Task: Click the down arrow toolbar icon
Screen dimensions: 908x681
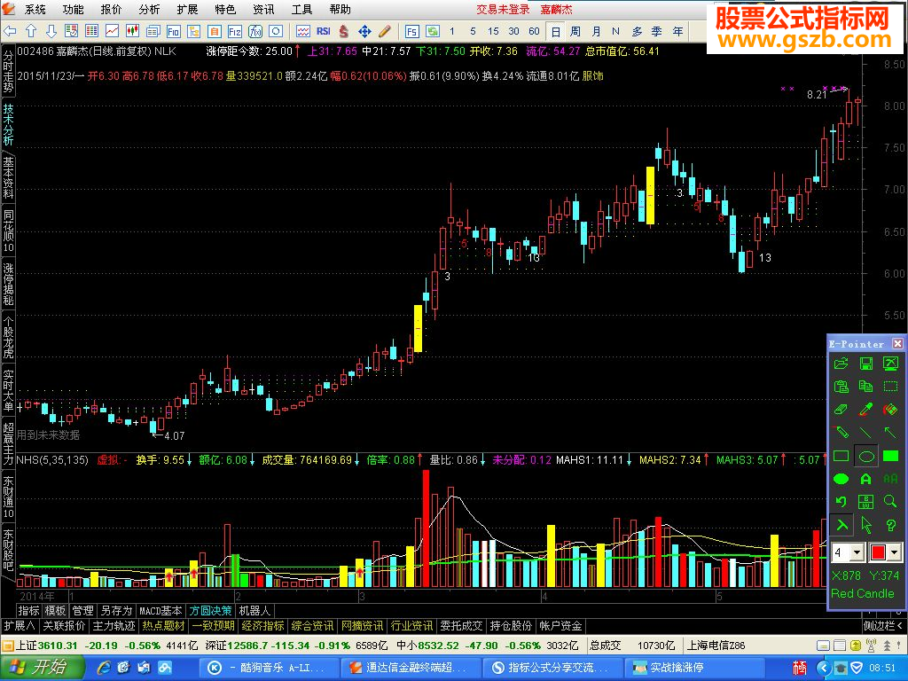Action: pyautogui.click(x=51, y=31)
